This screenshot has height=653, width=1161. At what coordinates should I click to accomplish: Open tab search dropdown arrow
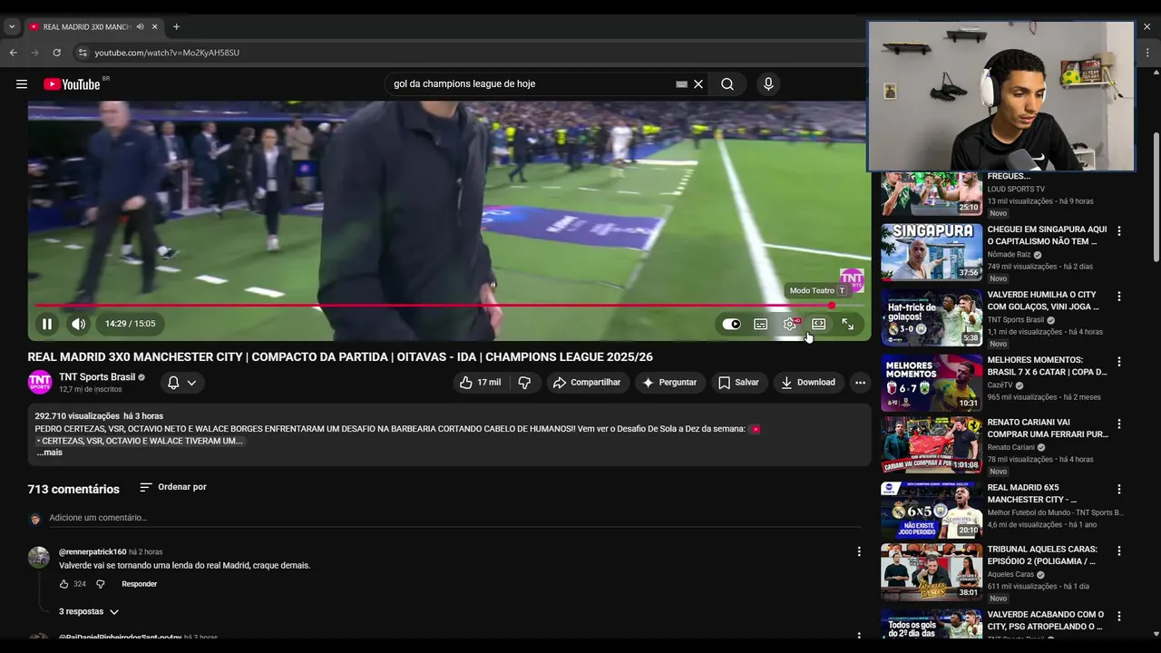12,27
